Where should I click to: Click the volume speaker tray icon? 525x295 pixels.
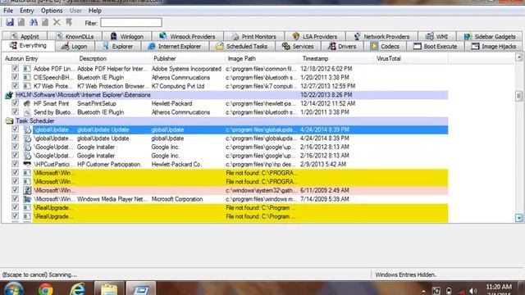pos(472,291)
